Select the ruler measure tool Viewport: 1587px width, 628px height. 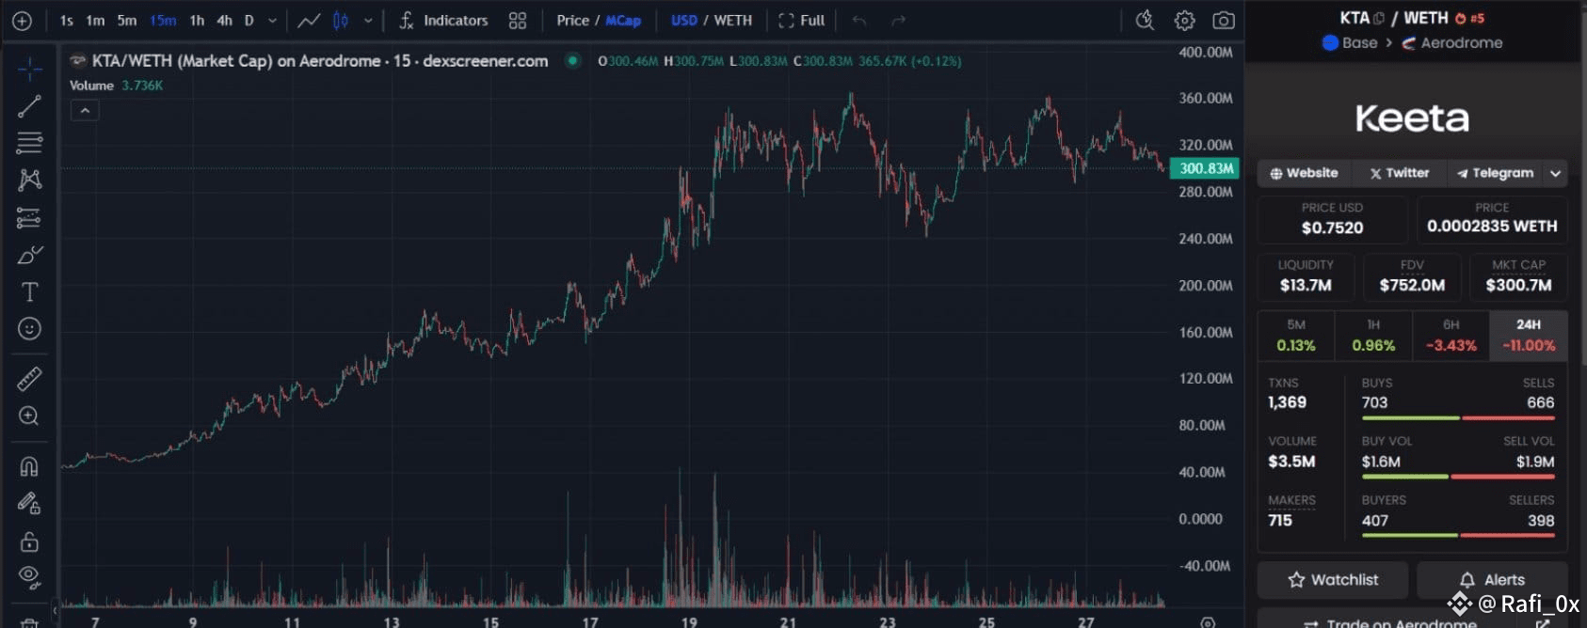pos(29,379)
